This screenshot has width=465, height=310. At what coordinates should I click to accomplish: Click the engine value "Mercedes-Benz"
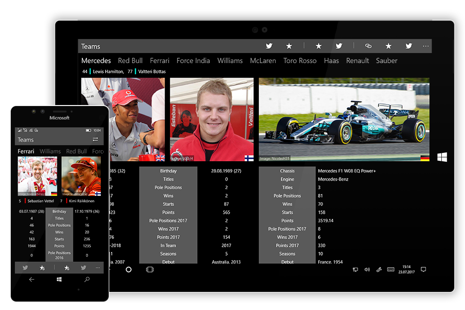333,179
